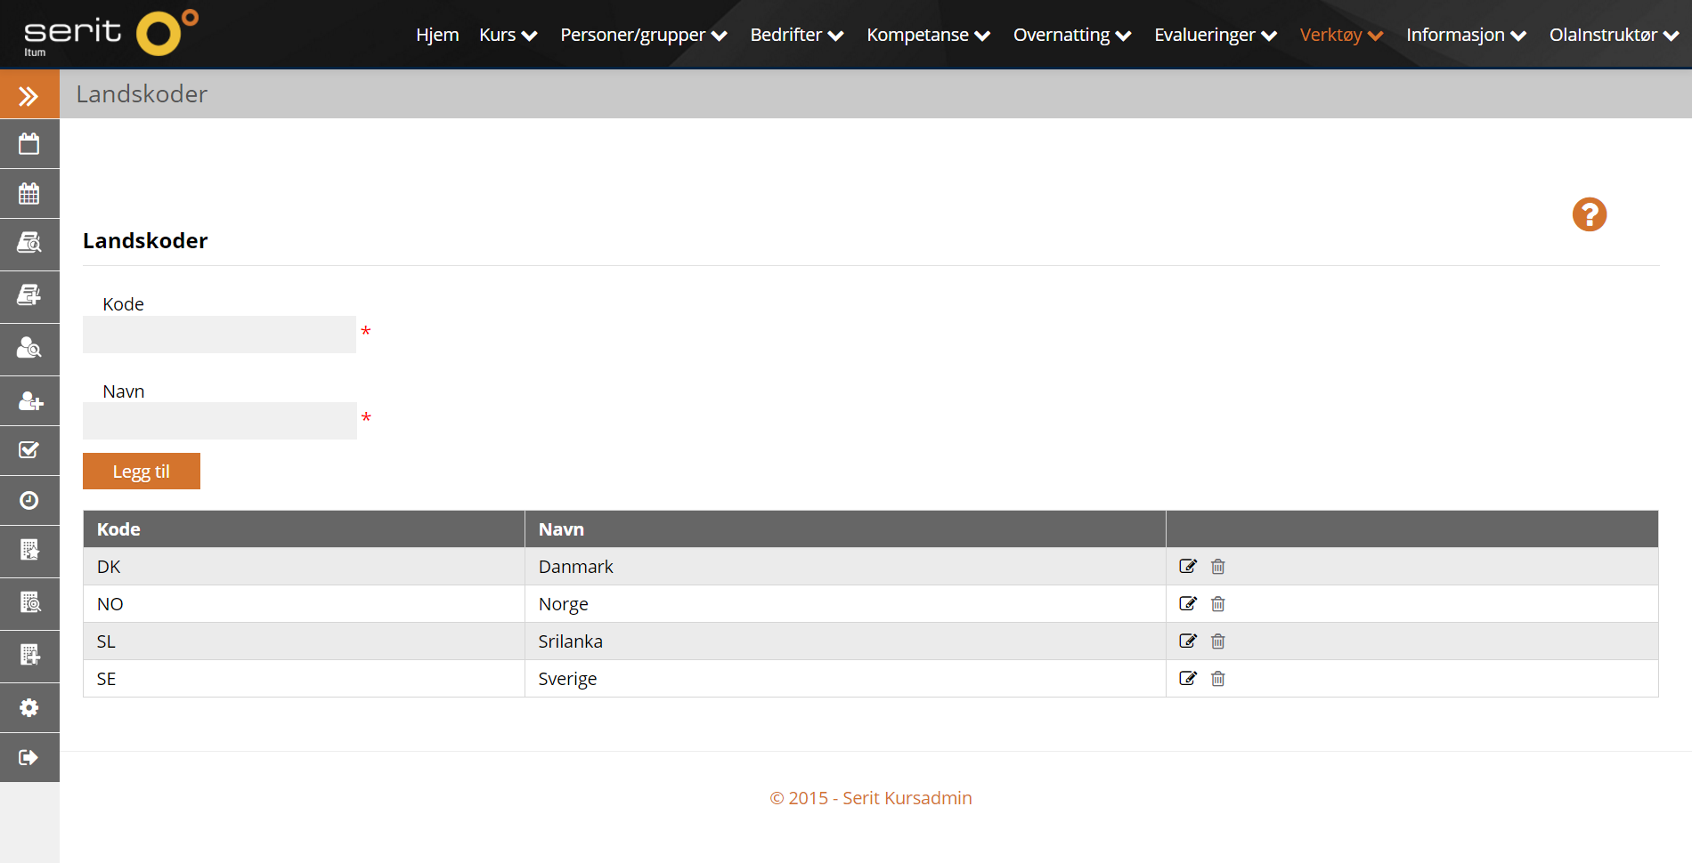Select the SE code cell
Image resolution: width=1692 pixels, height=863 pixels.
pos(304,679)
